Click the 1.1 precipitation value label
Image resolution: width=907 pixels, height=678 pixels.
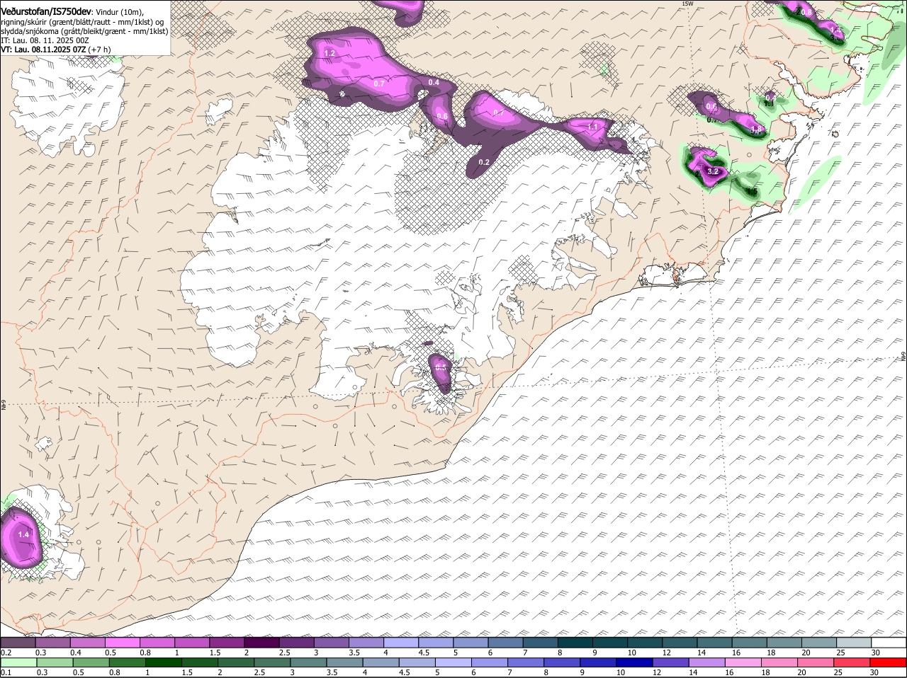(x=594, y=127)
